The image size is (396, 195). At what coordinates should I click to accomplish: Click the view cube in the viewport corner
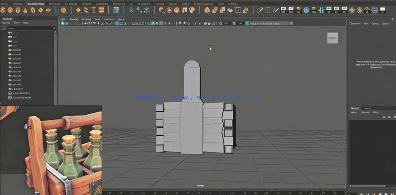click(x=332, y=38)
